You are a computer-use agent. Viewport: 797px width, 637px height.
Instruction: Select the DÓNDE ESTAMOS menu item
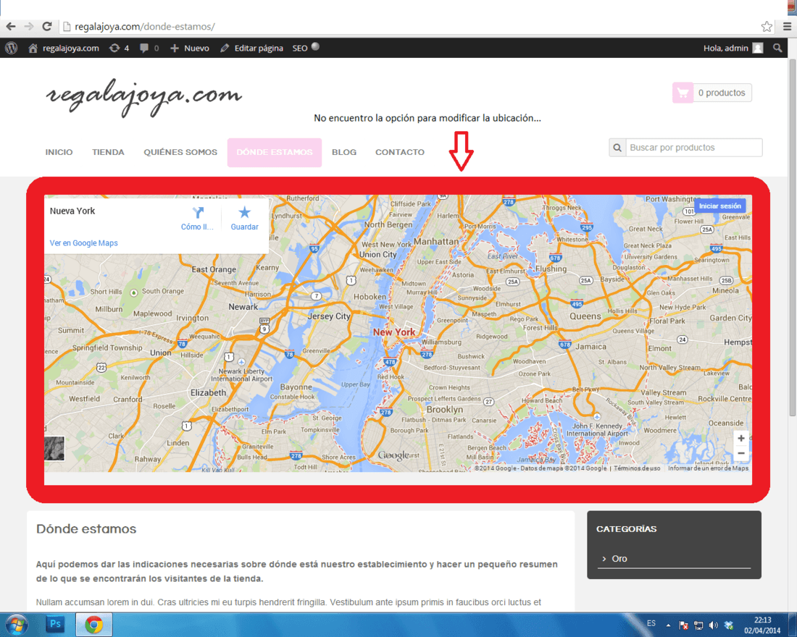click(x=275, y=153)
